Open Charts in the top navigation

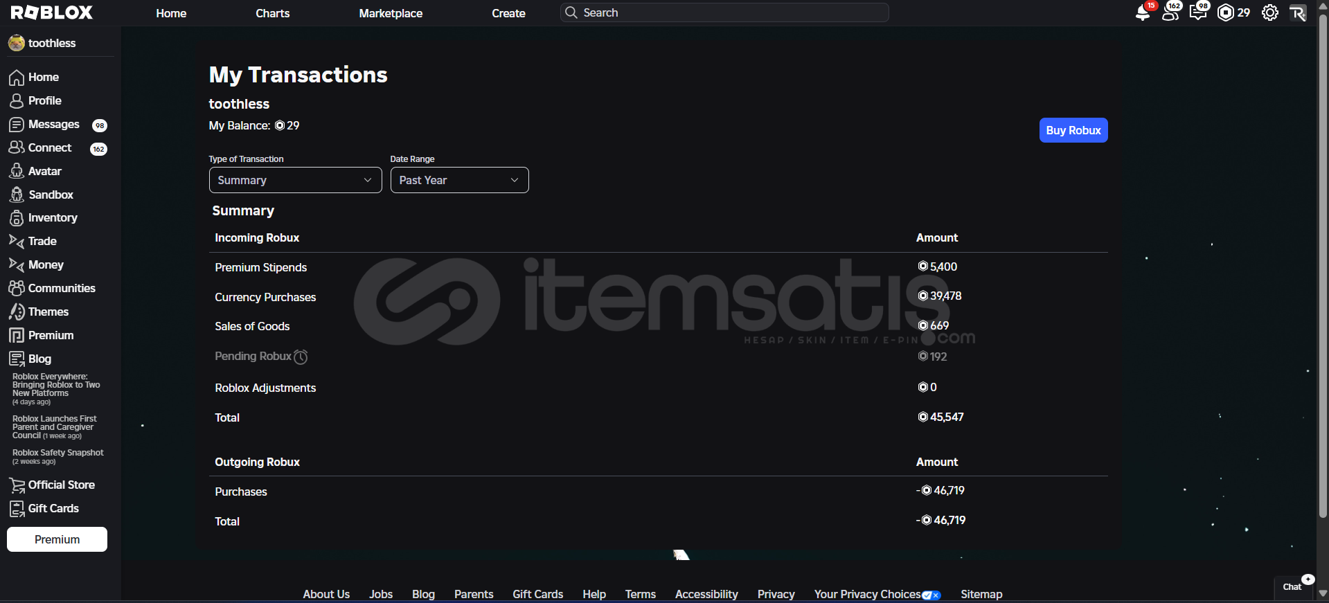[272, 13]
